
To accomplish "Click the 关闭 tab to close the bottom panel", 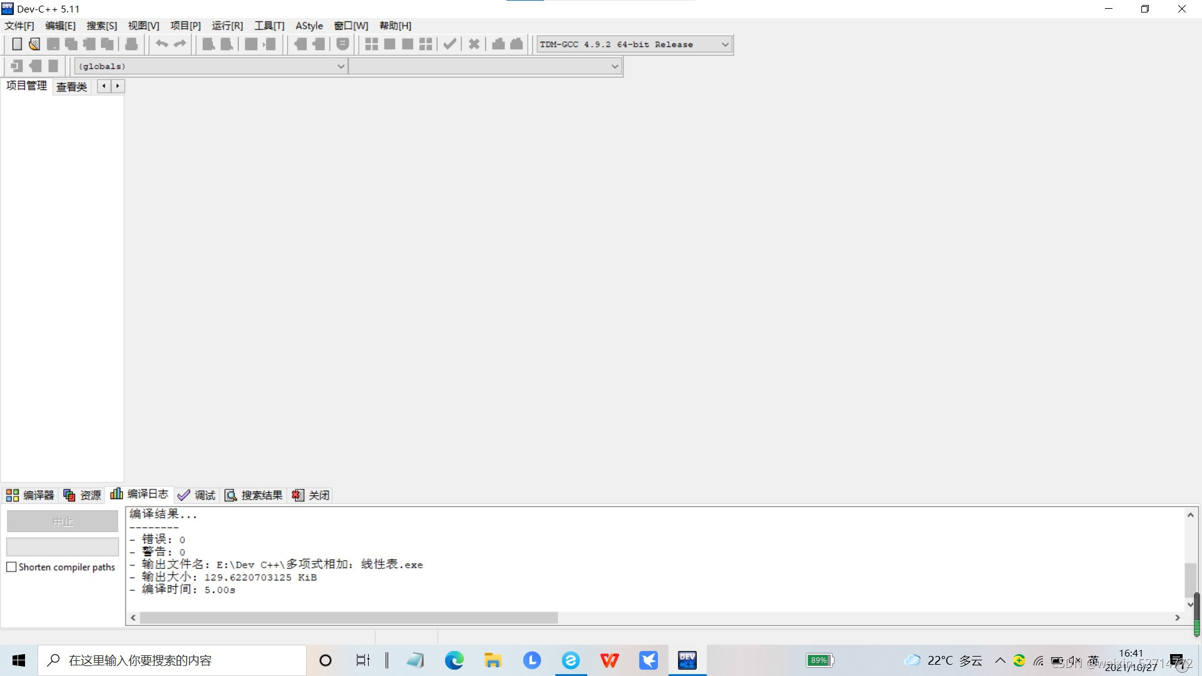I will click(x=311, y=495).
